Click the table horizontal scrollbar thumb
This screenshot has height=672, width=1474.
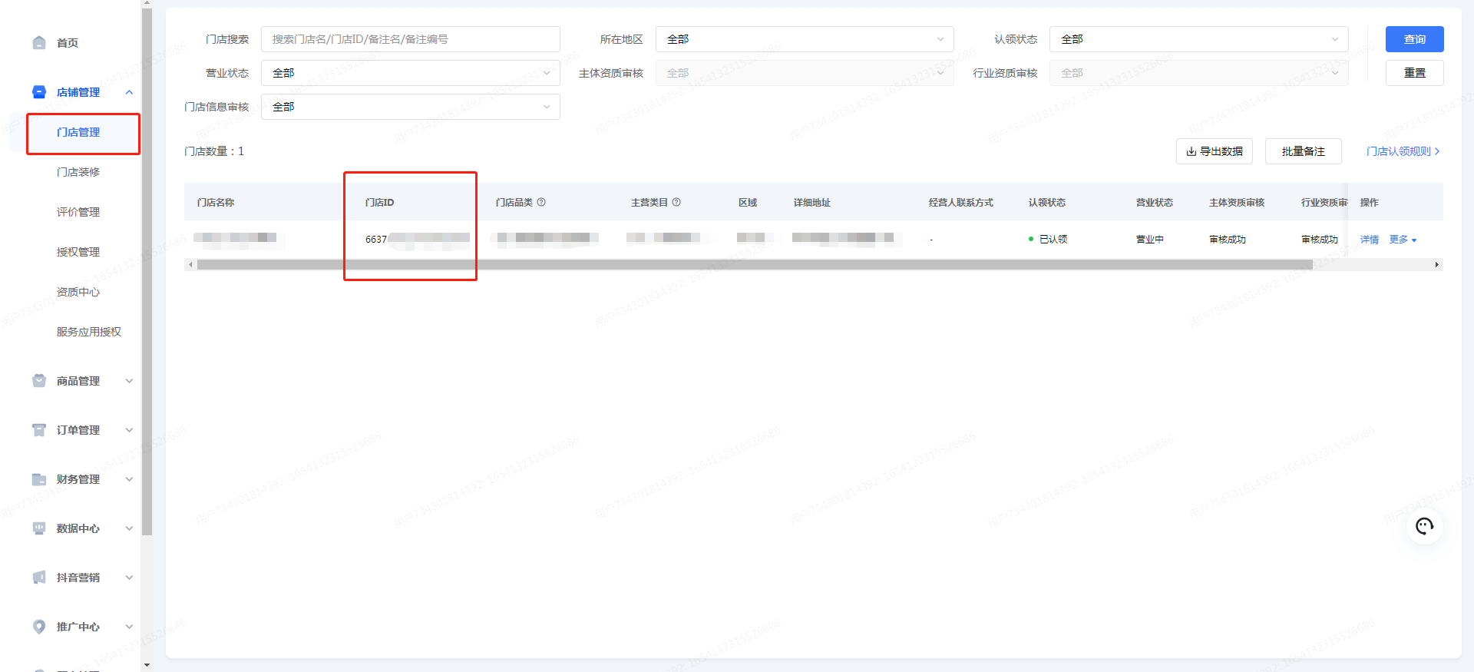click(755, 265)
